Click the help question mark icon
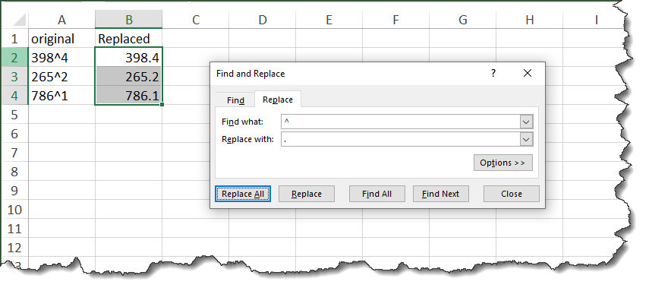 (x=493, y=74)
